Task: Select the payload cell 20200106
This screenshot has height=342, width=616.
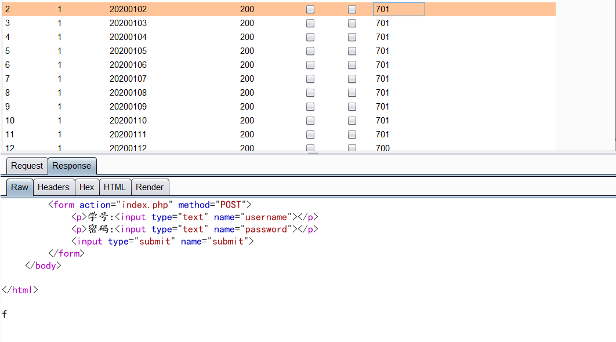Action: (128, 65)
